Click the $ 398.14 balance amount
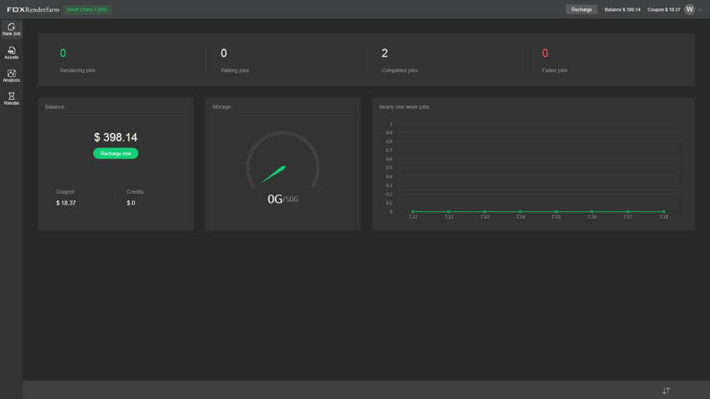The image size is (710, 399). click(x=116, y=138)
